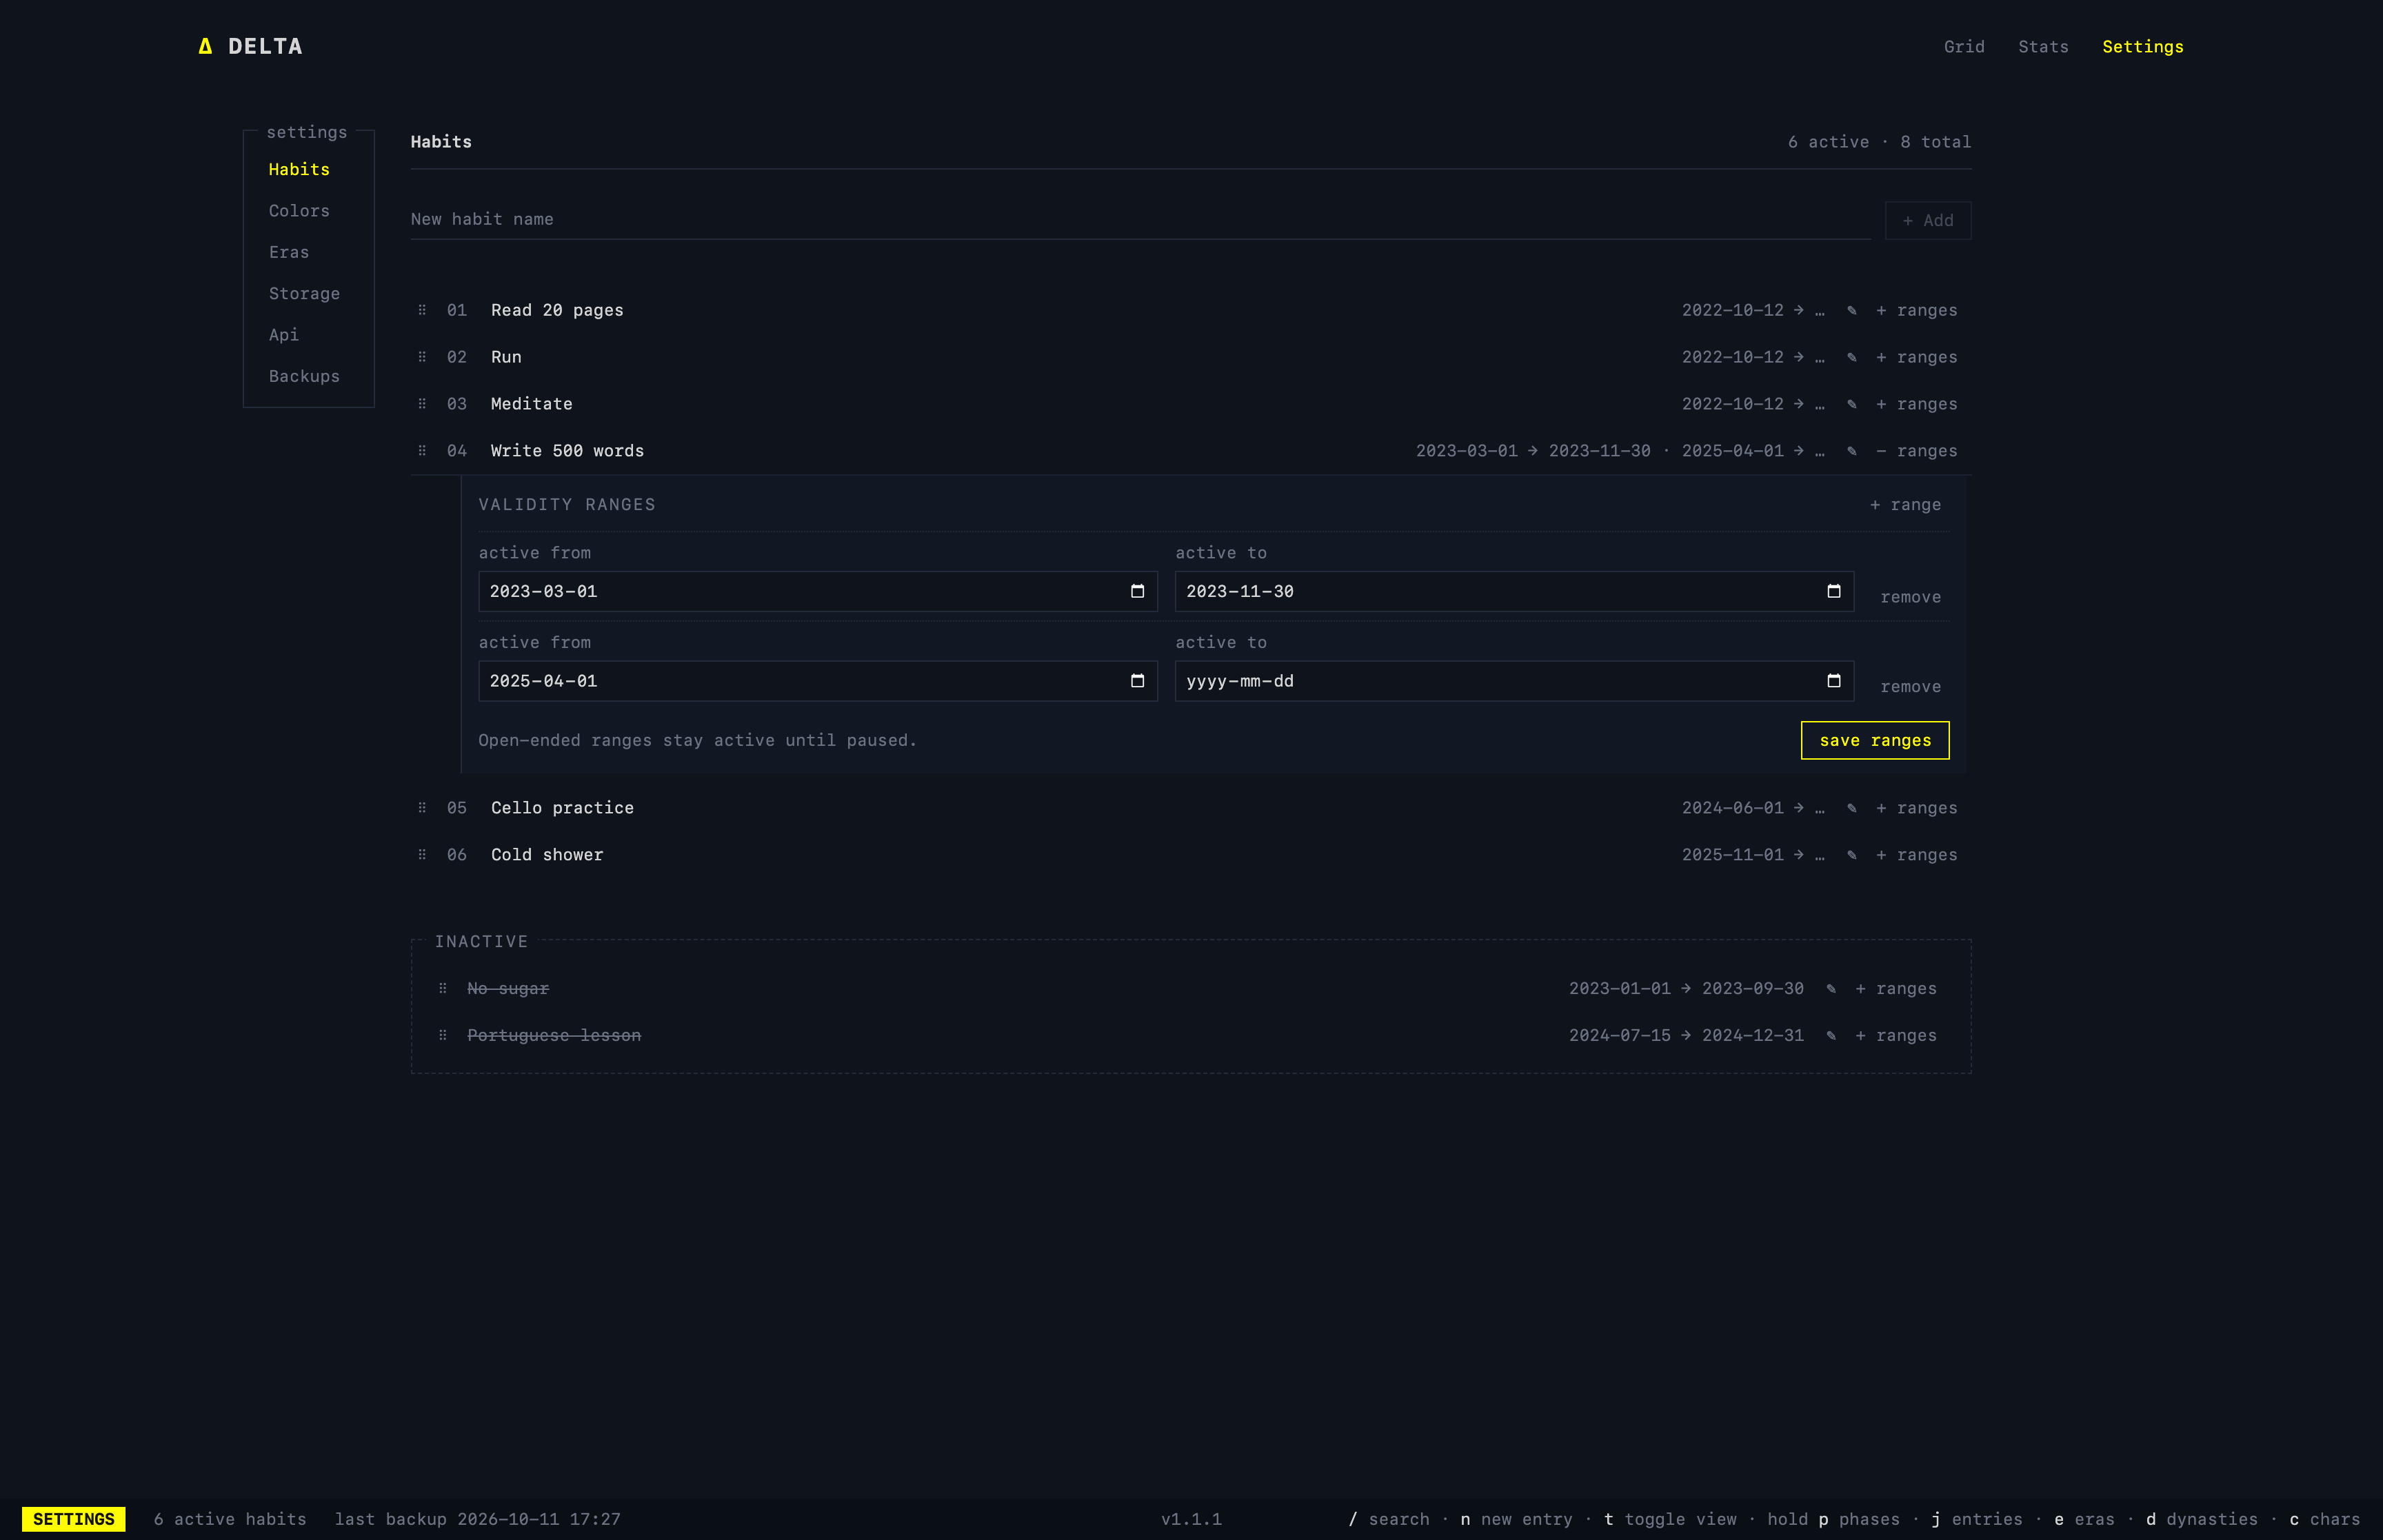Click the + Add habit button
The width and height of the screenshot is (2383, 1540).
point(1928,220)
